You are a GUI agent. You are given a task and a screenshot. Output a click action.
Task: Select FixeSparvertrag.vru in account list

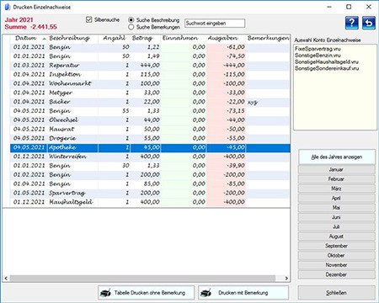[318, 49]
